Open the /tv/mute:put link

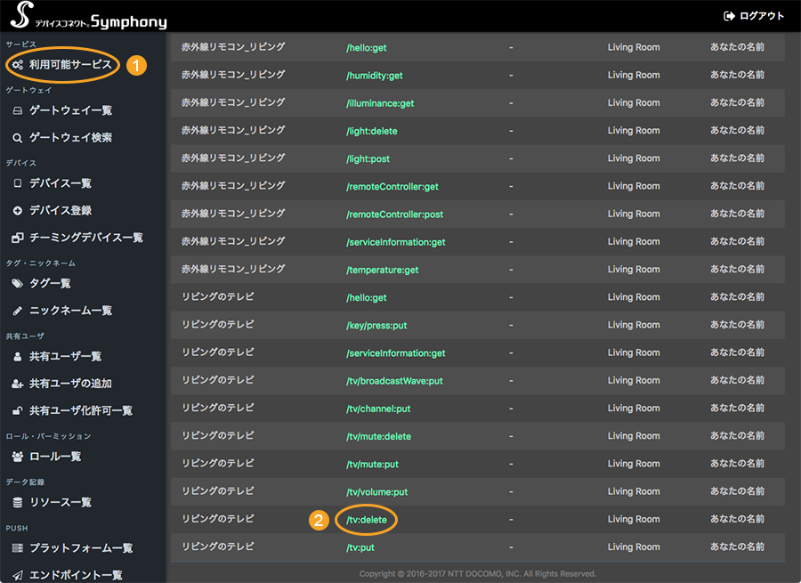(x=372, y=465)
